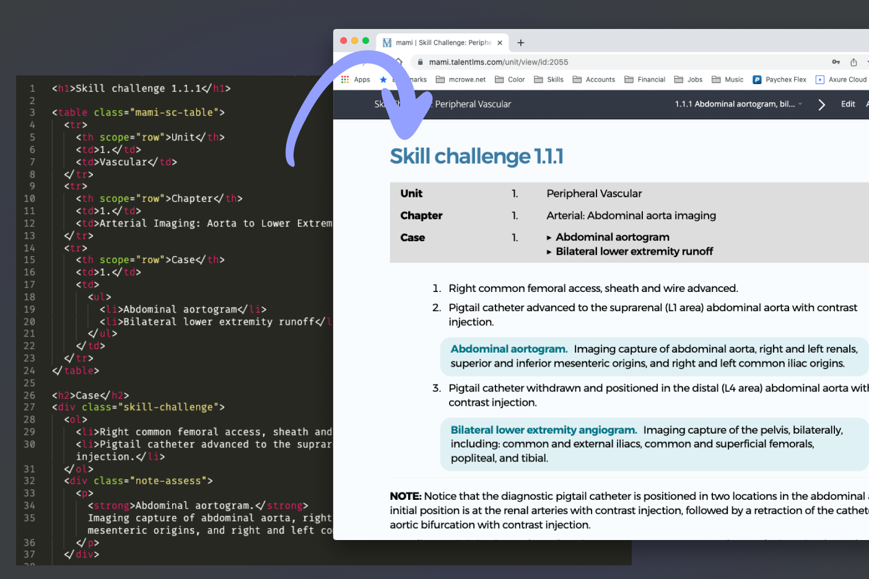Click code line 3 table class mami-sc-table
The image size is (869, 579).
(138, 113)
